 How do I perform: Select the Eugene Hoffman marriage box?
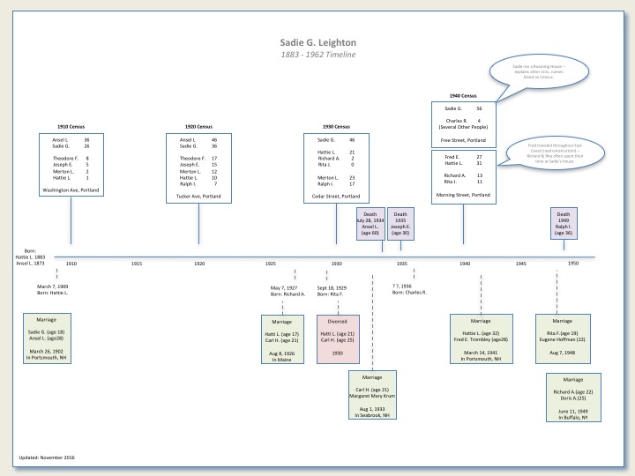tap(561, 339)
